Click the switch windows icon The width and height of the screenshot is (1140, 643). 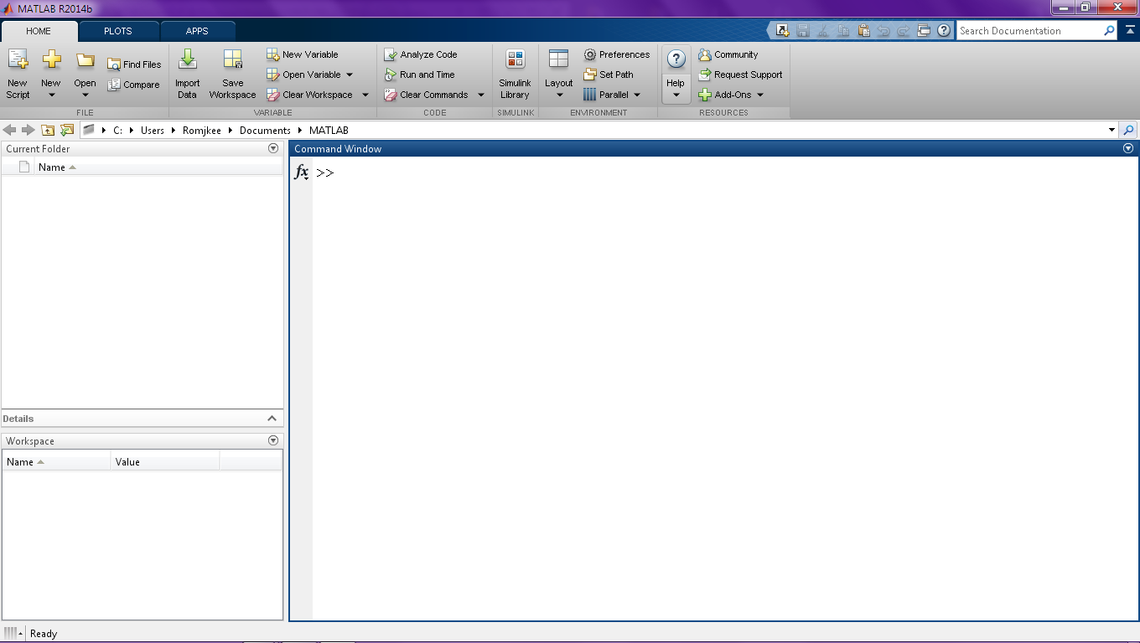(924, 31)
